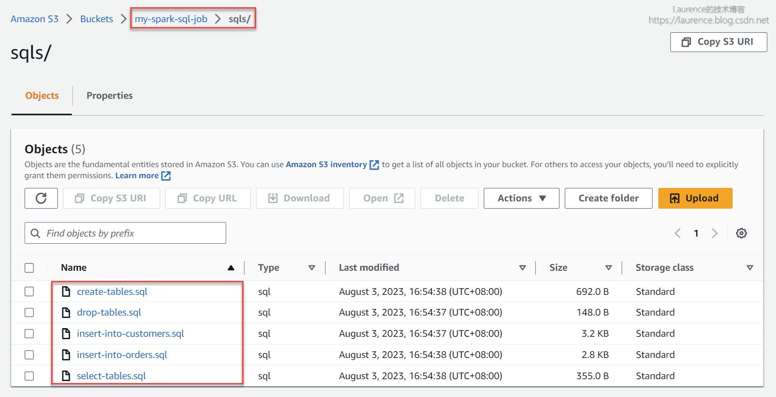The height and width of the screenshot is (397, 776).
Task: Click the file icon beside drop-tables.sql
Action: 67,313
